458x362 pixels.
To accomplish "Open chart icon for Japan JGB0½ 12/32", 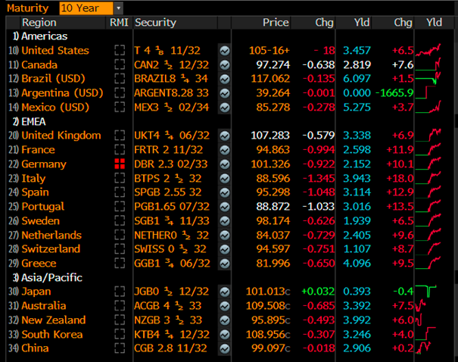I will click(224, 292).
